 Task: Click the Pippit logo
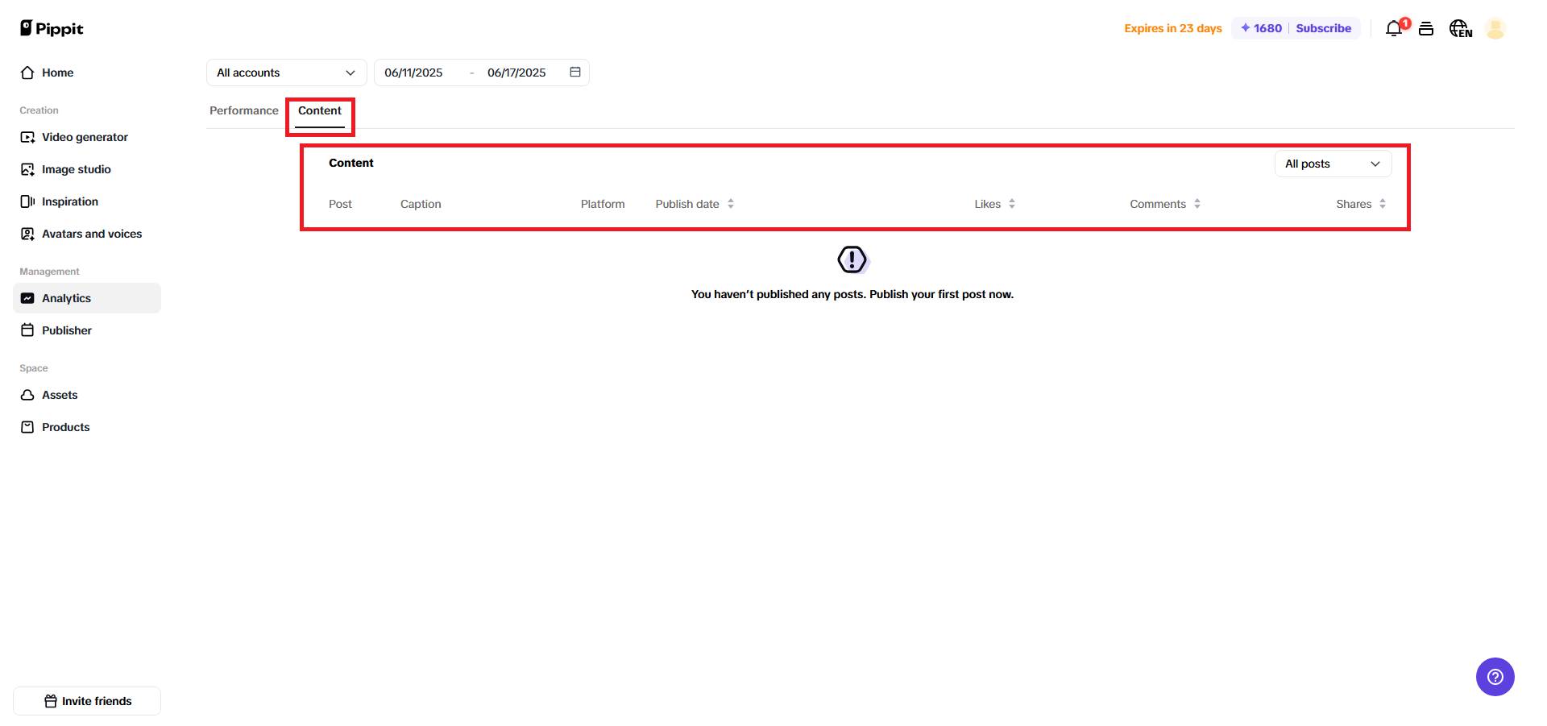pos(52,28)
